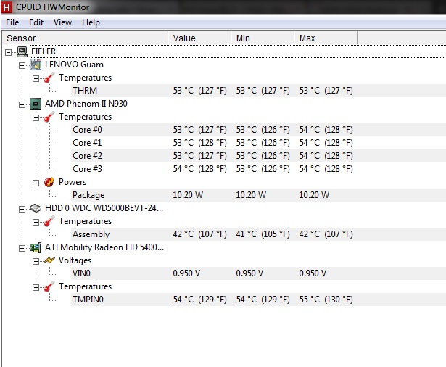Select the Powers label
Screen dimensions: 446x367
tap(73, 182)
